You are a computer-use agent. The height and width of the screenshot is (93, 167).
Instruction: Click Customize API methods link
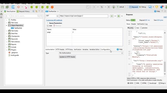coord(54,20)
